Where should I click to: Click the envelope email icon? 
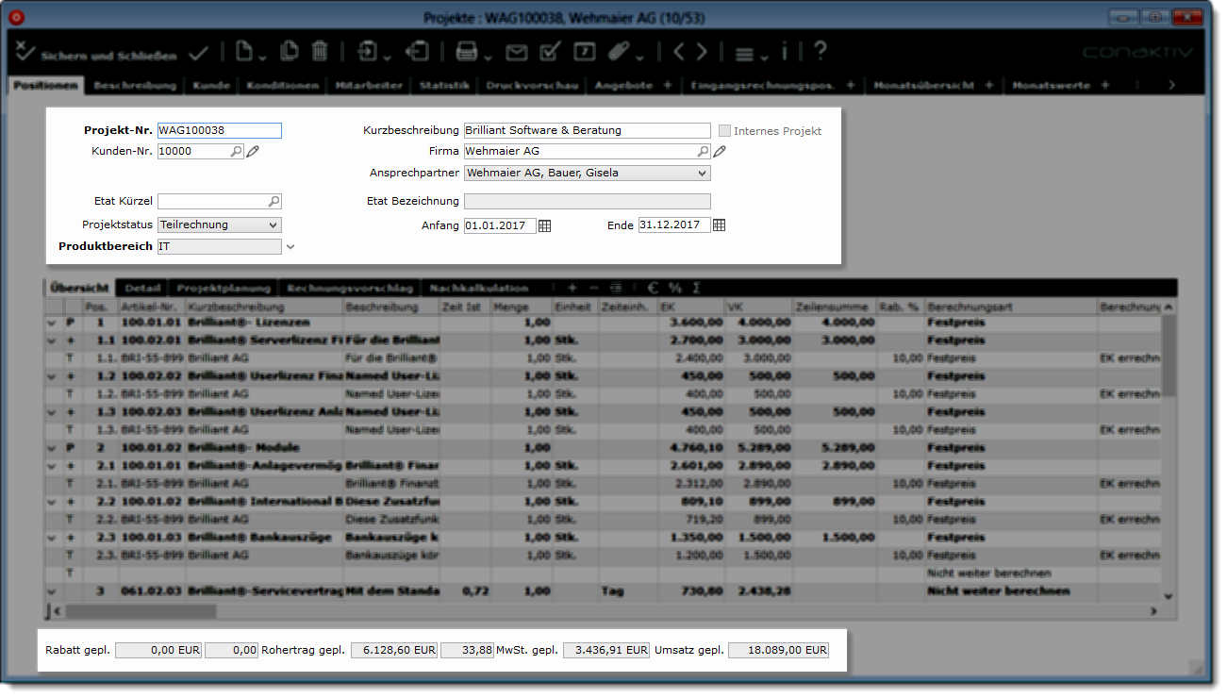[517, 52]
